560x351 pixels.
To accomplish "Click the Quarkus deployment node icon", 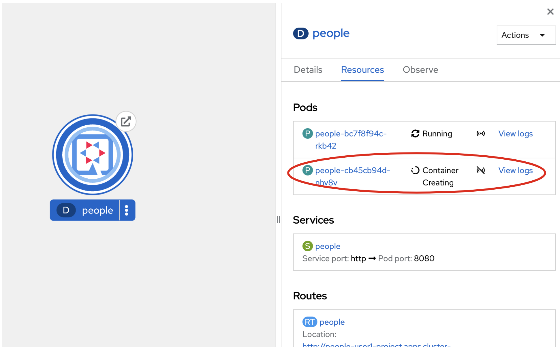I will click(x=92, y=155).
